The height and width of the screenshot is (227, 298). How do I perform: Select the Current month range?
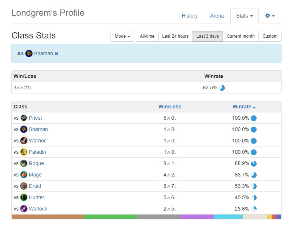(241, 36)
